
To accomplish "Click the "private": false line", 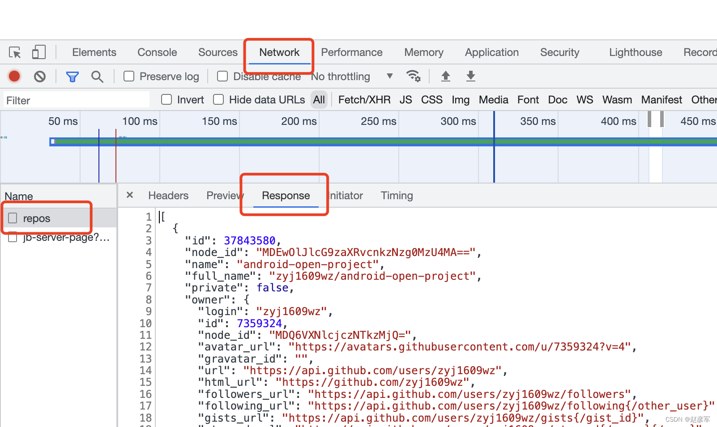I will tap(239, 288).
